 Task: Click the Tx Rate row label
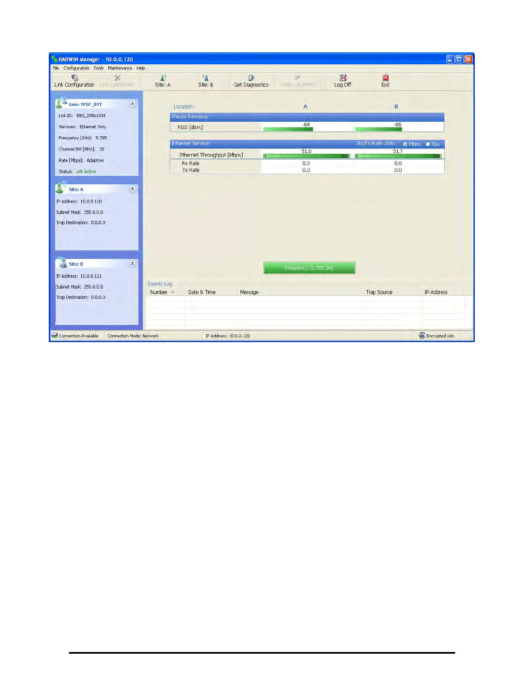tap(191, 170)
